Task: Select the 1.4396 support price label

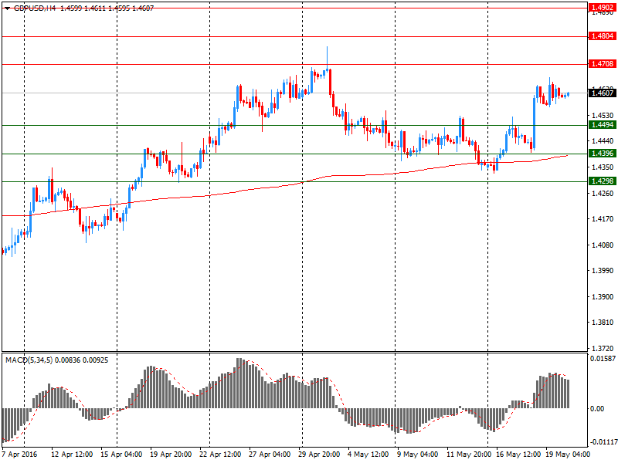Action: click(x=603, y=153)
